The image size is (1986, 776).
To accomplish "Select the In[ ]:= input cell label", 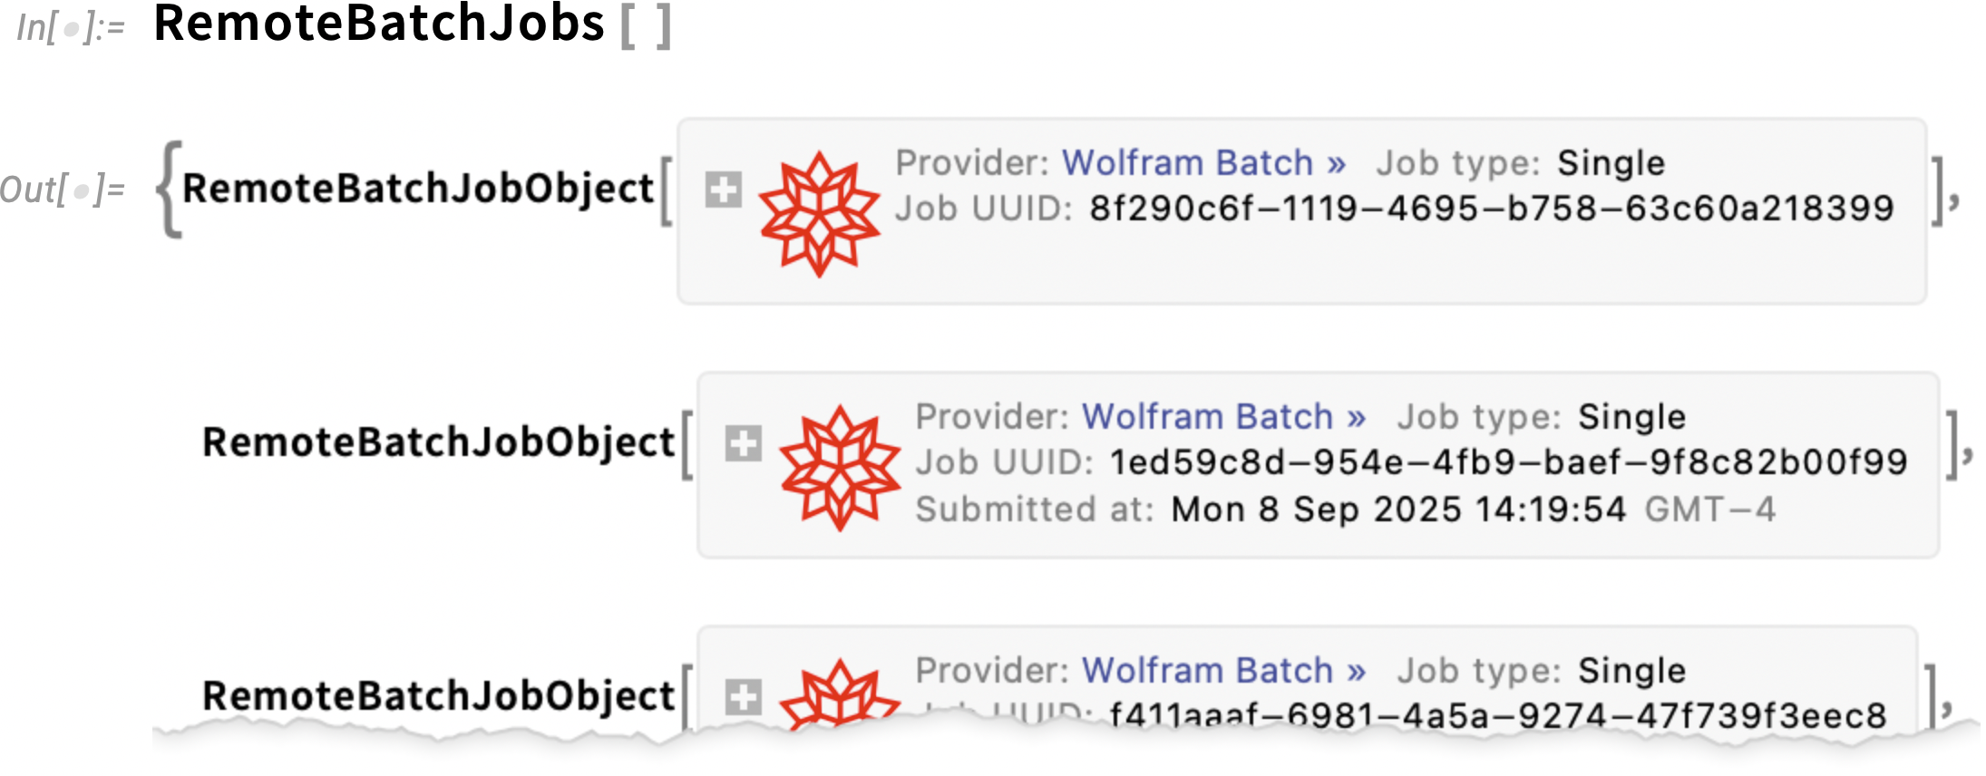I will pos(71,28).
